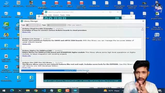Select Arduino Low Power library entry

81,43
